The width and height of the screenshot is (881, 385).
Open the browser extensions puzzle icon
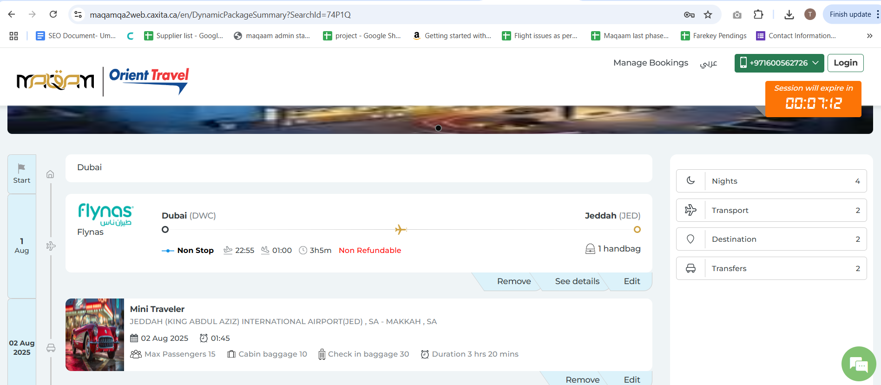point(758,15)
